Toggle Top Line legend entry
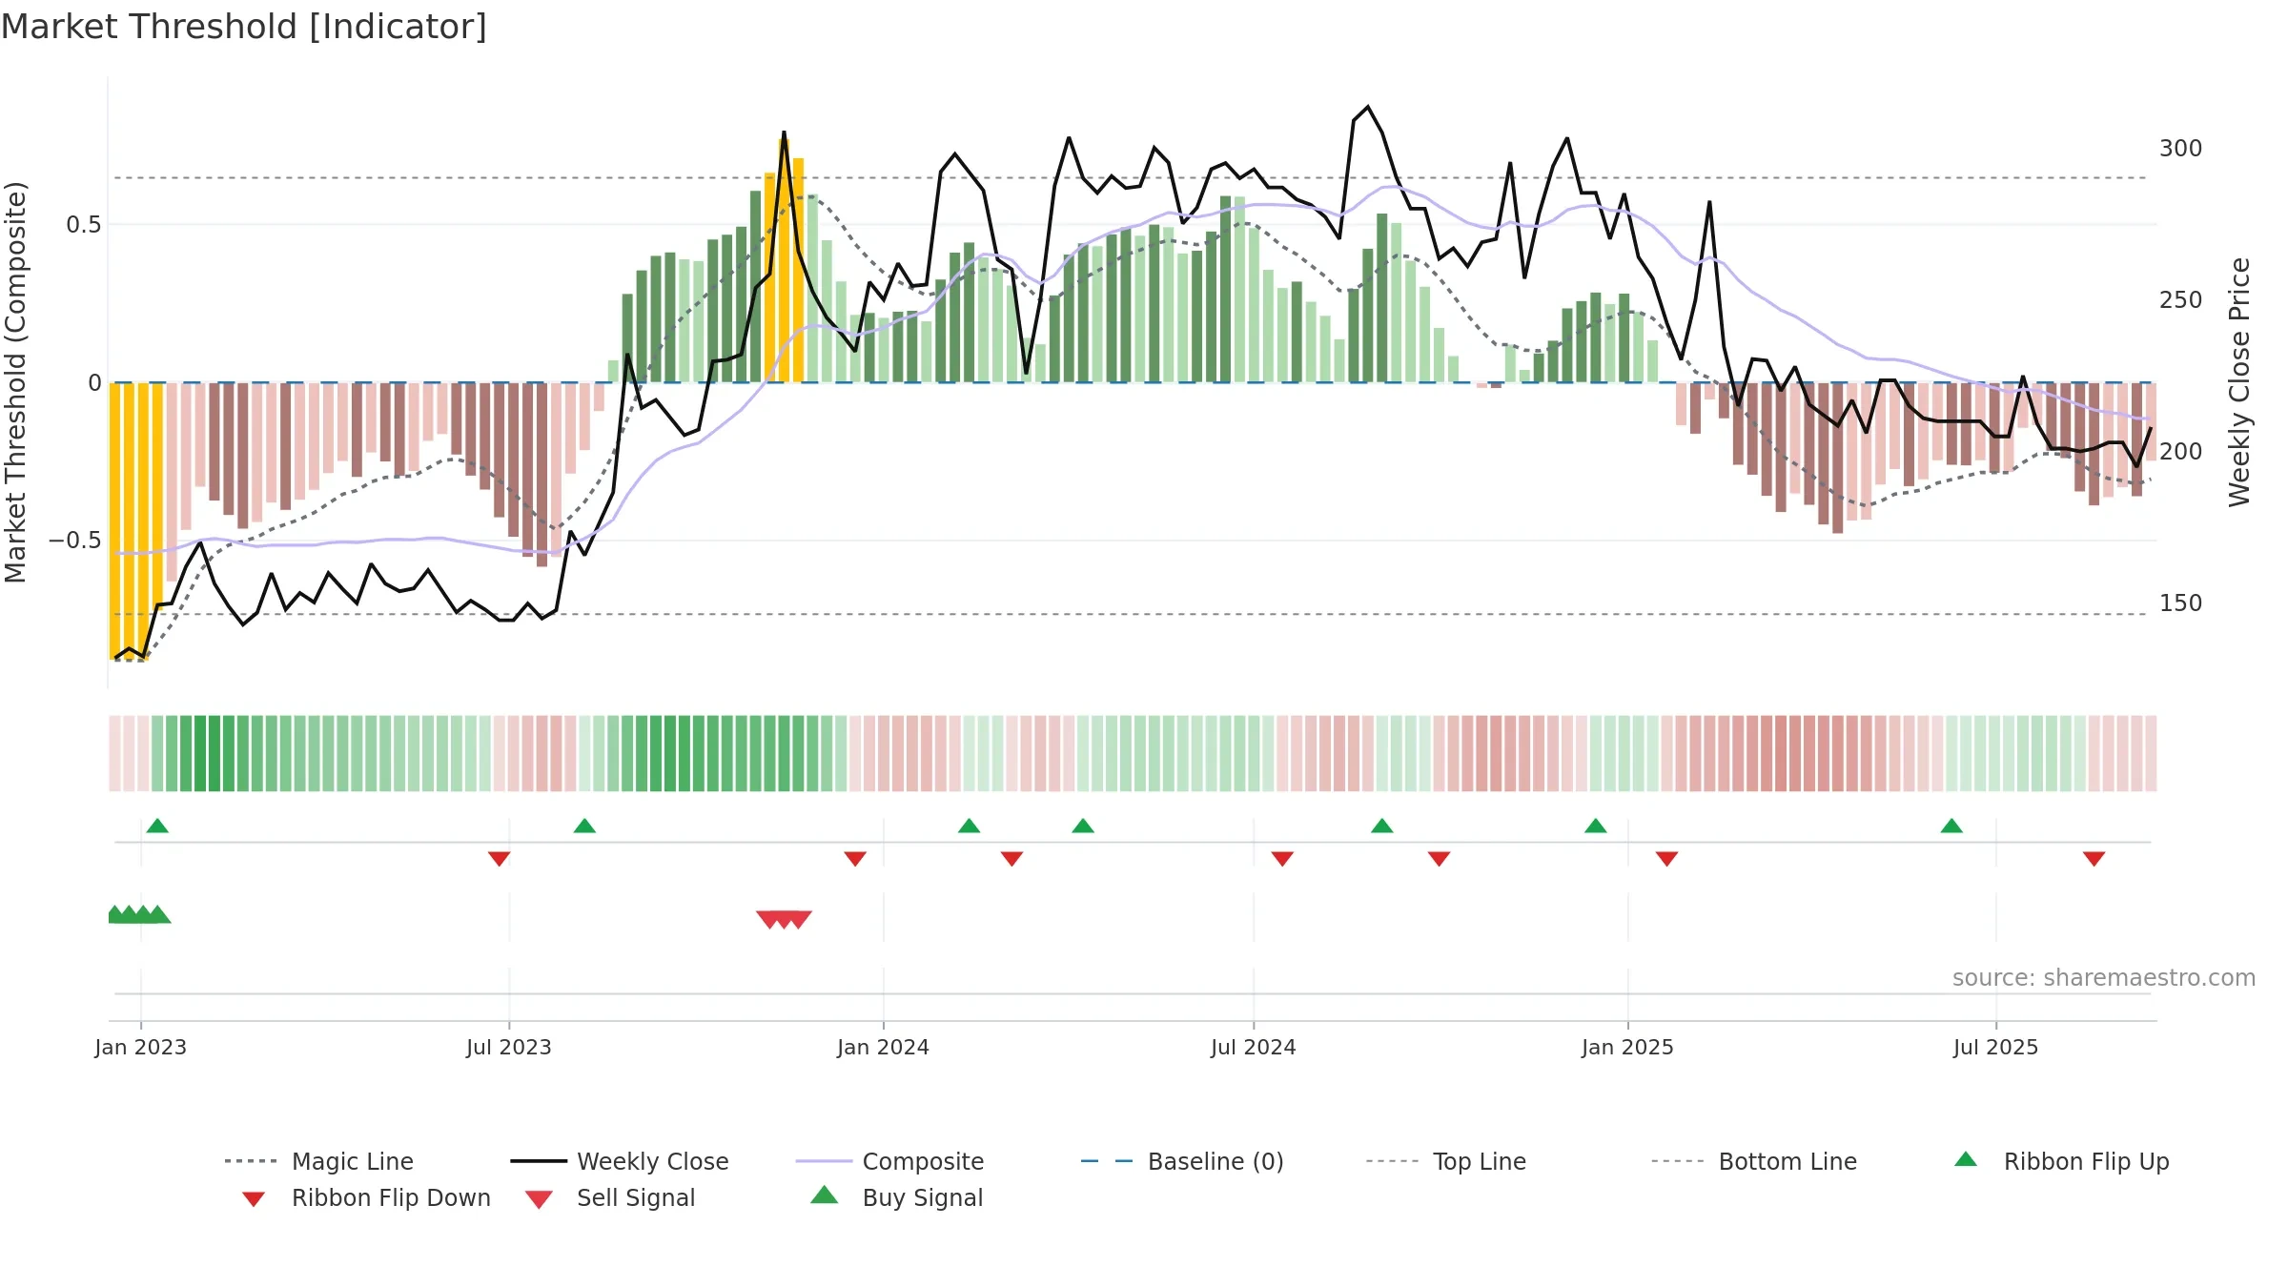The height and width of the screenshot is (1287, 2288). coord(1445,1161)
